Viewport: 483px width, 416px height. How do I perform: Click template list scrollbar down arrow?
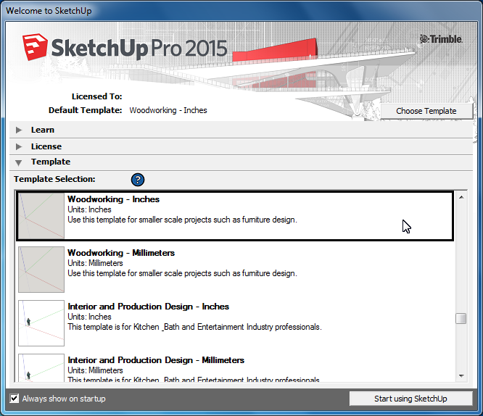[x=461, y=375]
